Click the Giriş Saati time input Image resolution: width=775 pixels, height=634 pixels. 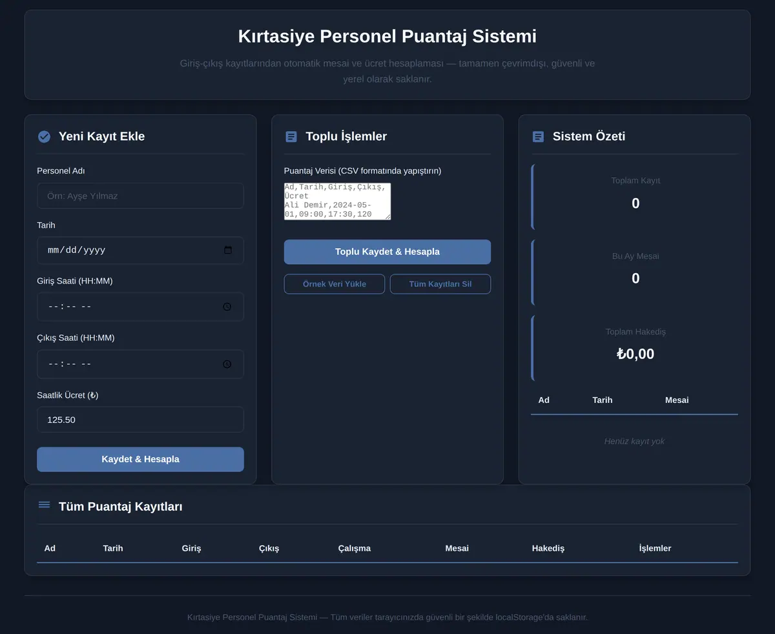click(140, 307)
